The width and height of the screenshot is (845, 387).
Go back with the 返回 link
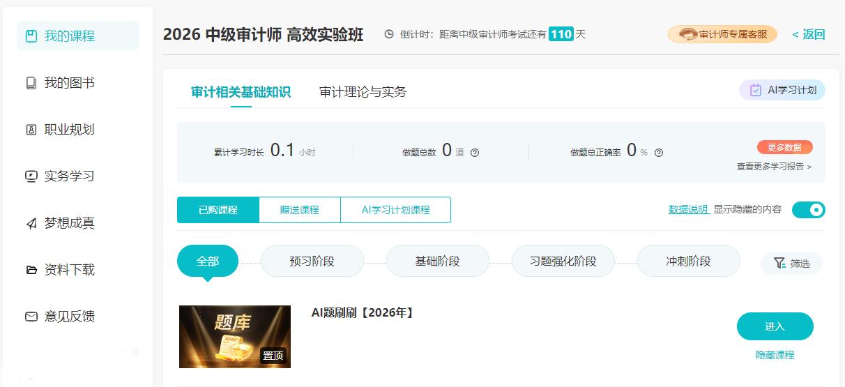(809, 35)
